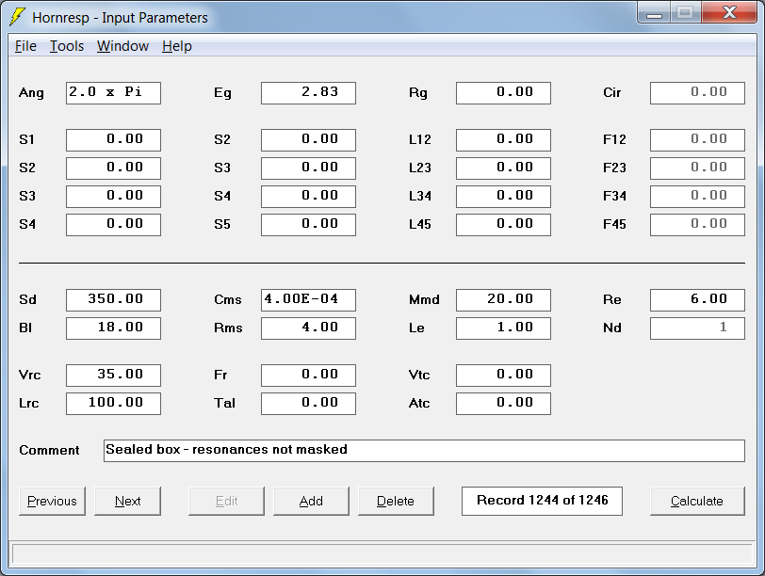The height and width of the screenshot is (576, 765).
Task: Select the Lrc field showing 100.00
Action: tap(113, 404)
